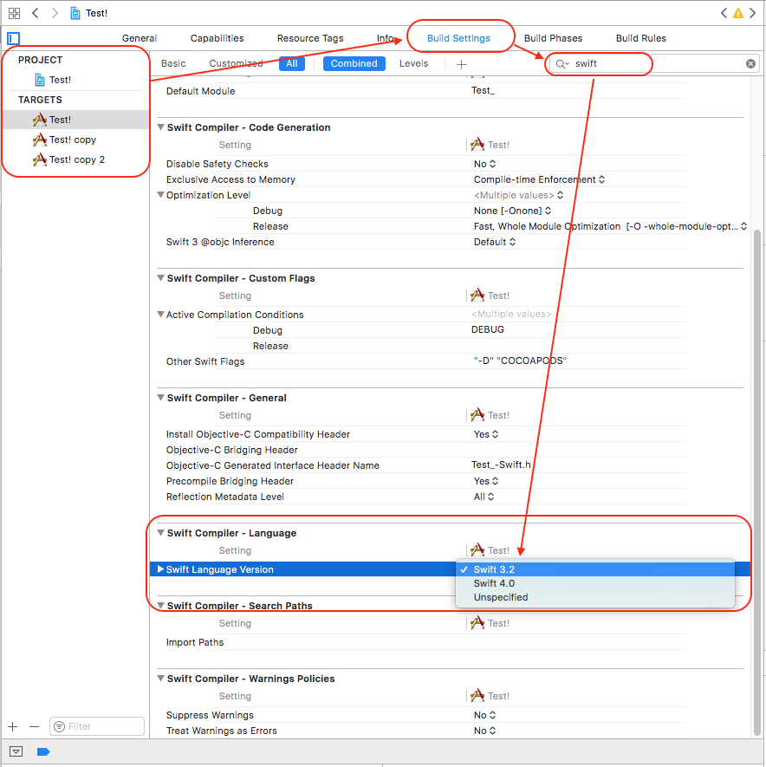The image size is (766, 767).
Task: Choose Swift 4.0 in the version menu
Action: coord(594,583)
